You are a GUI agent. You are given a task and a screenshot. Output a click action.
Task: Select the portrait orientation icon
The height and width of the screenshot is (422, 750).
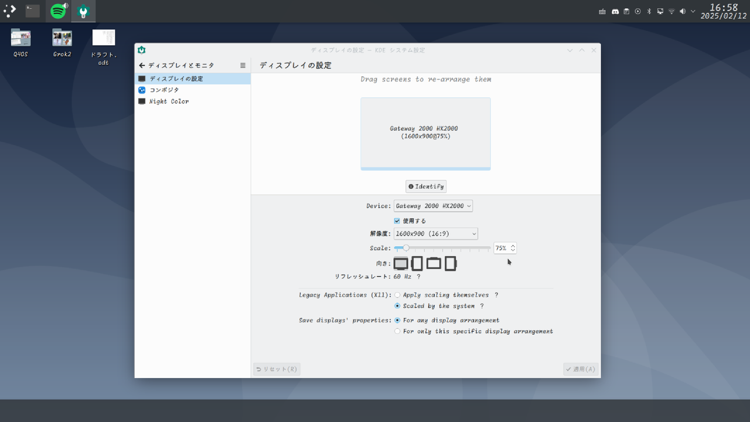417,263
